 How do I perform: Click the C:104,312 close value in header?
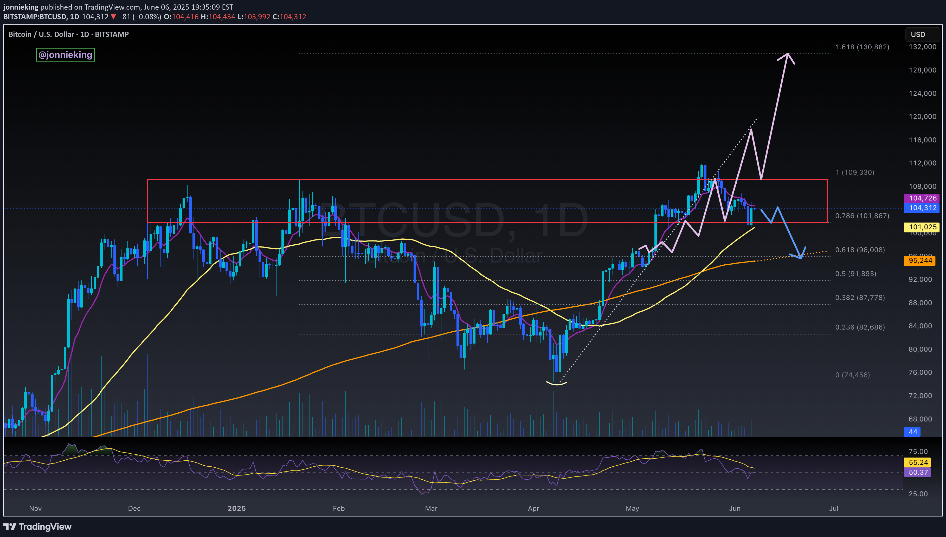click(x=289, y=17)
